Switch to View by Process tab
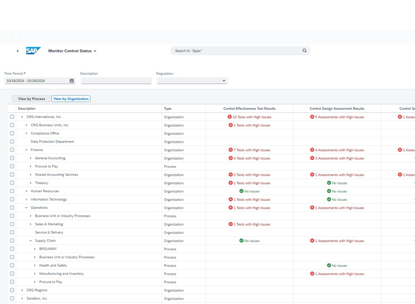 pos(32,99)
